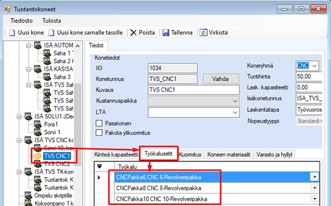Switch to Kiinteä kapasiteetti tab
This screenshot has width=331, height=206.
[x=116, y=155]
